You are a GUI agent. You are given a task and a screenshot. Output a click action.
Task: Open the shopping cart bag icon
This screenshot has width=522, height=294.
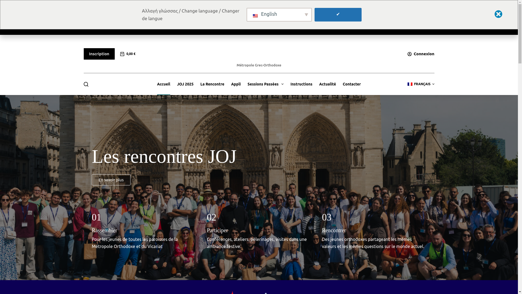tap(122, 54)
